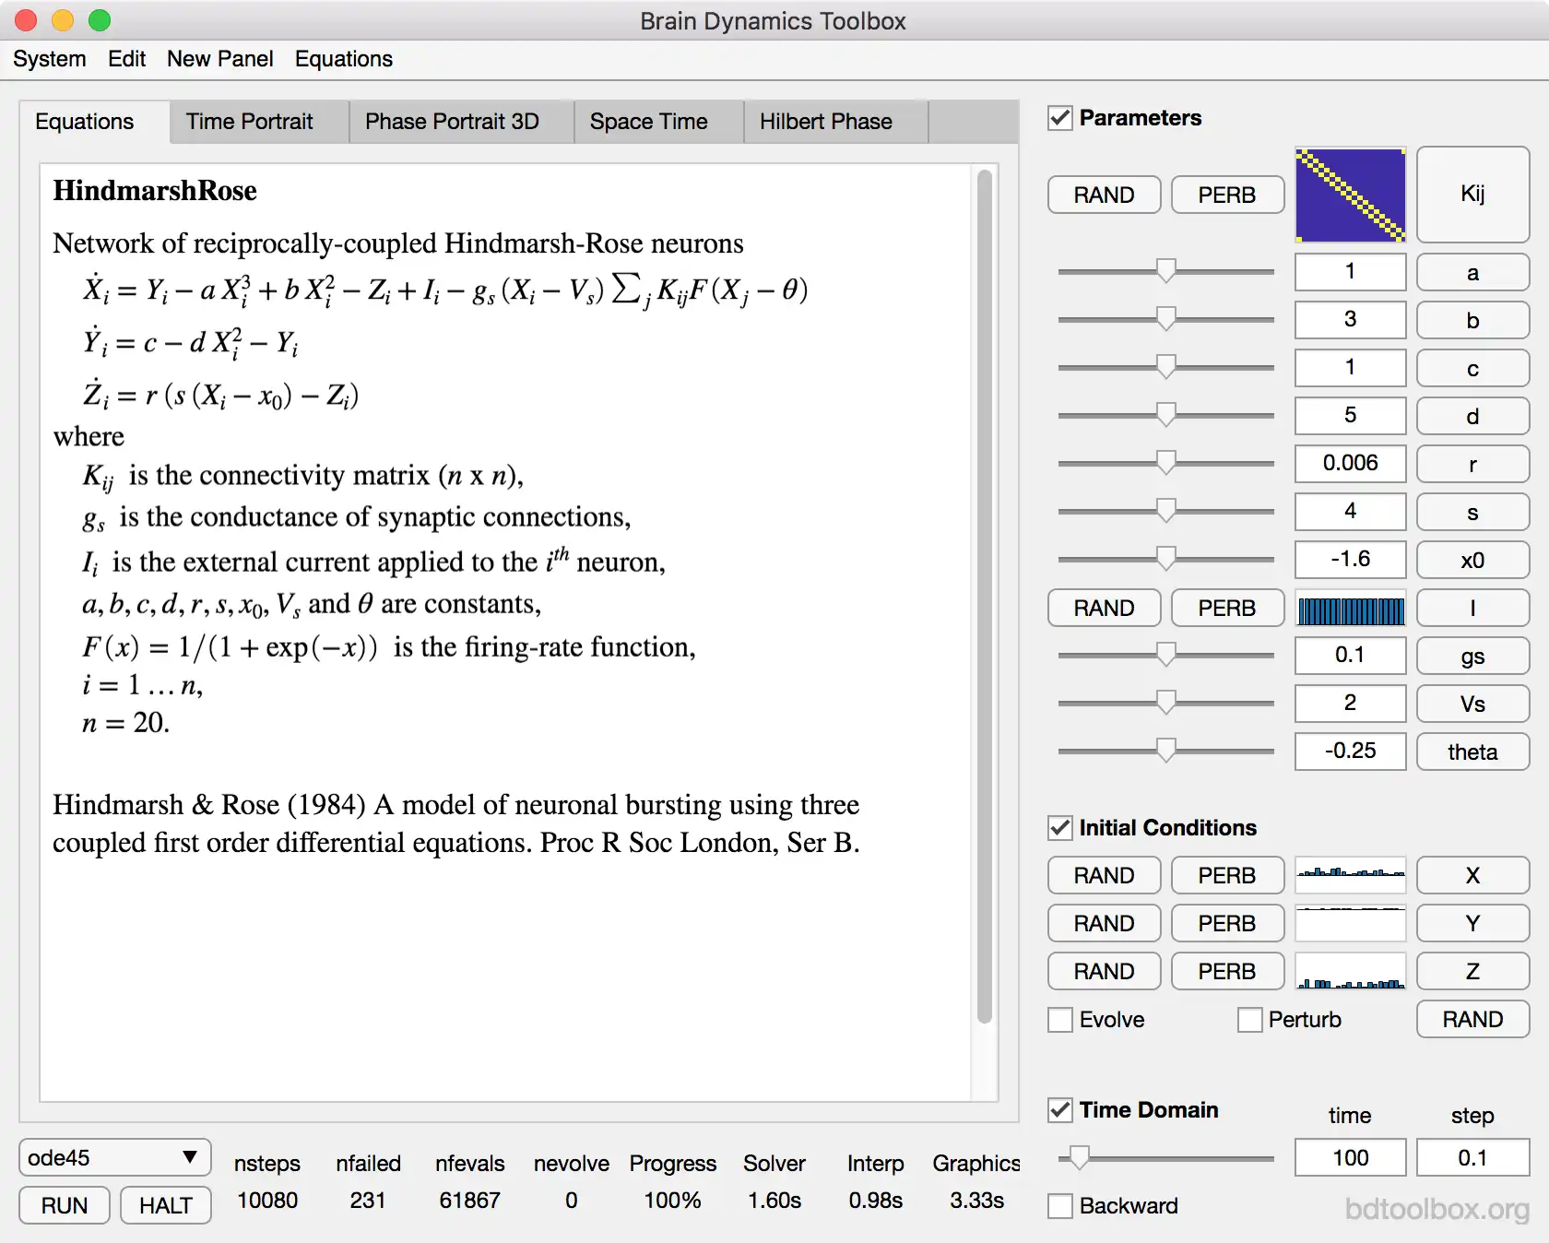Click the RUN button
Image resolution: width=1549 pixels, height=1243 pixels.
[65, 1205]
